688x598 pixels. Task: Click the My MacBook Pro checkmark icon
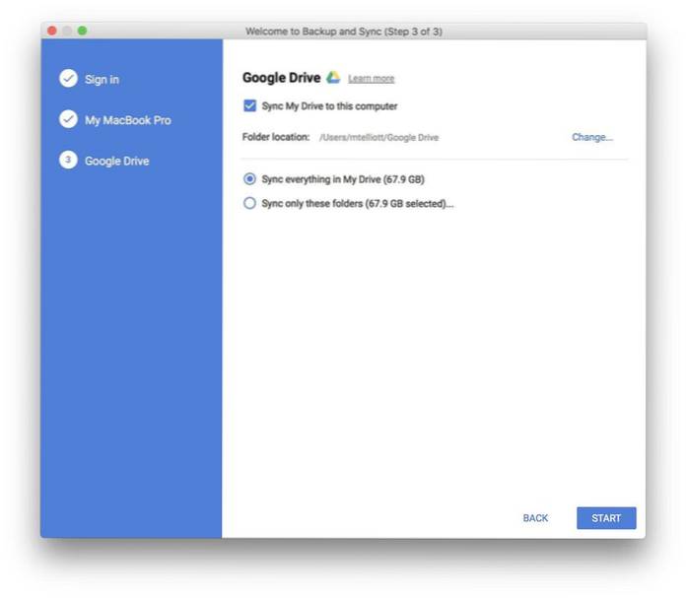[x=68, y=119]
